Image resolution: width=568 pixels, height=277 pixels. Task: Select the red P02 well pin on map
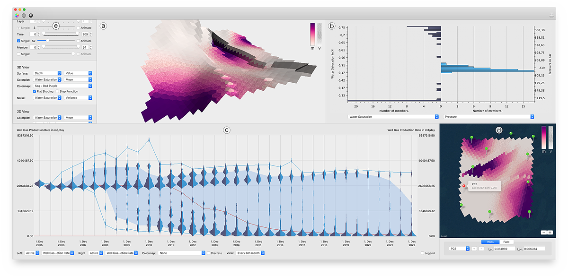(x=464, y=186)
